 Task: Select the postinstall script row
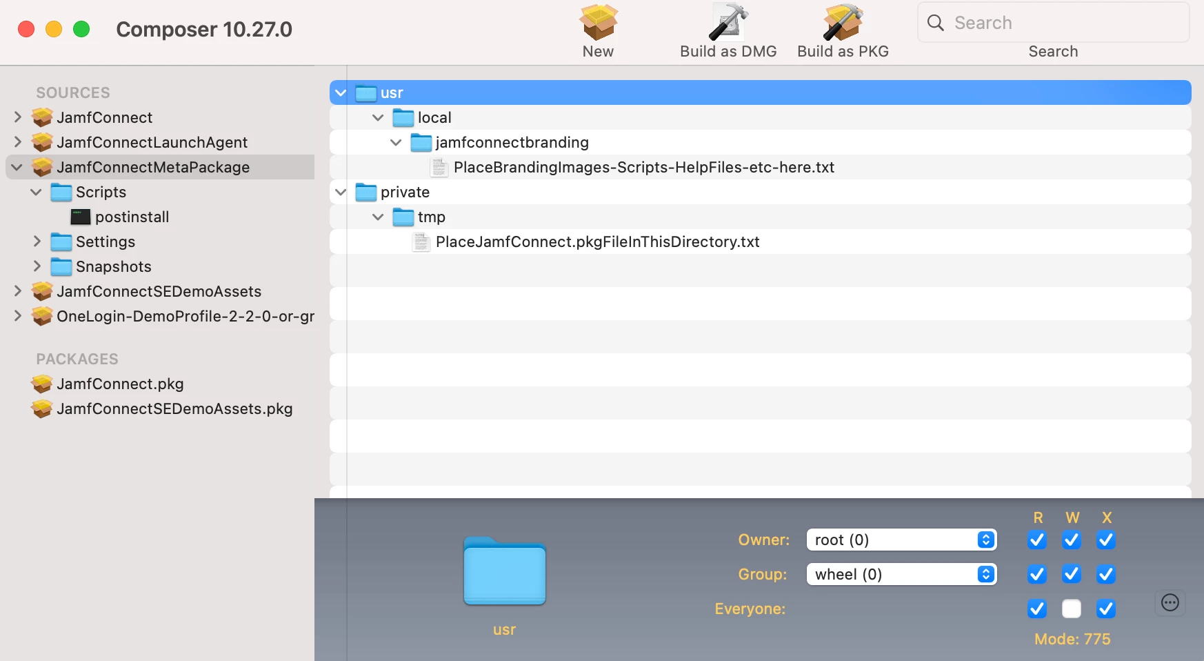[160, 217]
